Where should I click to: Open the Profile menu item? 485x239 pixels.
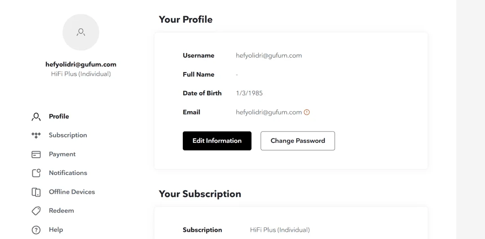click(59, 116)
